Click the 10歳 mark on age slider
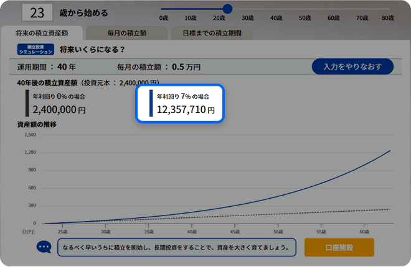This screenshot has width=411, height=267. tap(191, 18)
